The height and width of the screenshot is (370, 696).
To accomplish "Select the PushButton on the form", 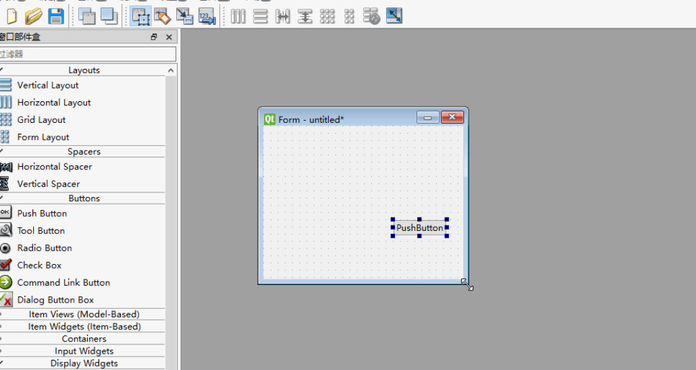I will 419,228.
